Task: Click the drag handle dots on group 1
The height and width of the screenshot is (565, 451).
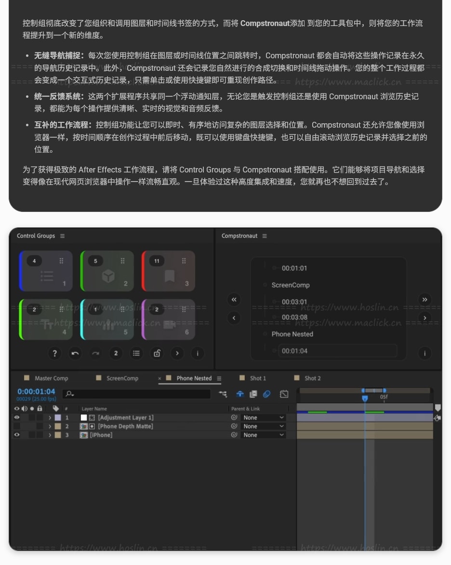Action: 61,261
